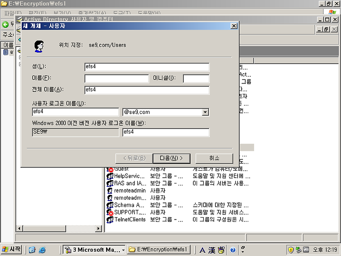Click the Explorer file item icon under 이름
This screenshot has height=256, width=341.
coord(6,52)
